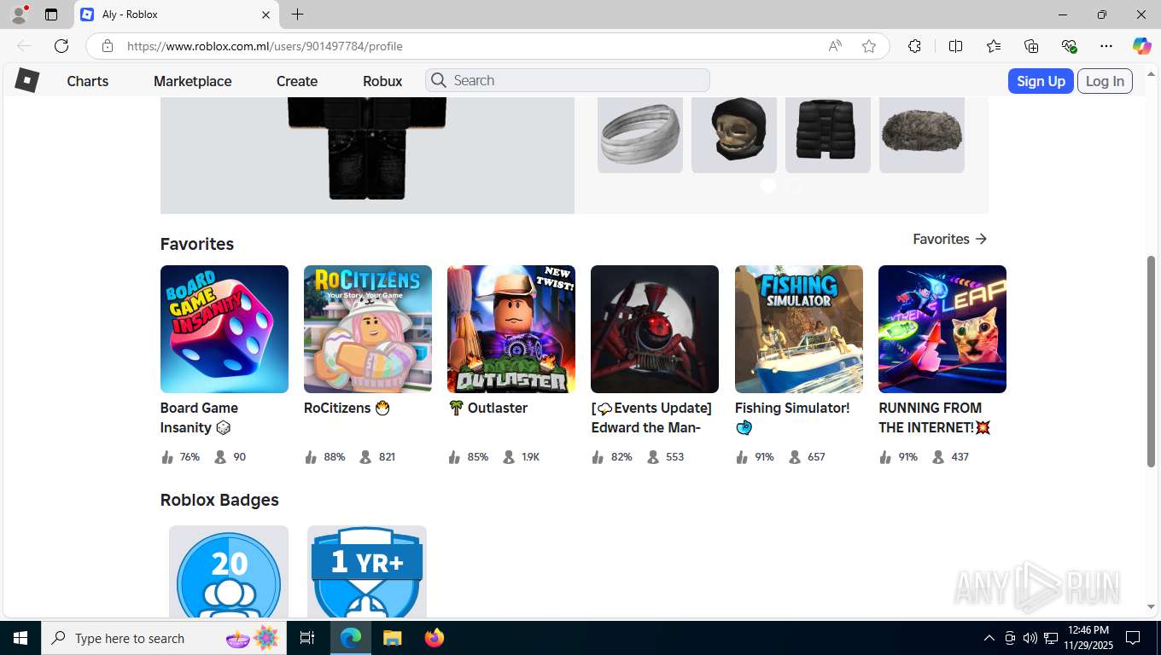Click the Log In button

1105,81
